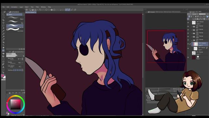
Task: Hide the knife folder via eye icon
Action: point(188,33)
